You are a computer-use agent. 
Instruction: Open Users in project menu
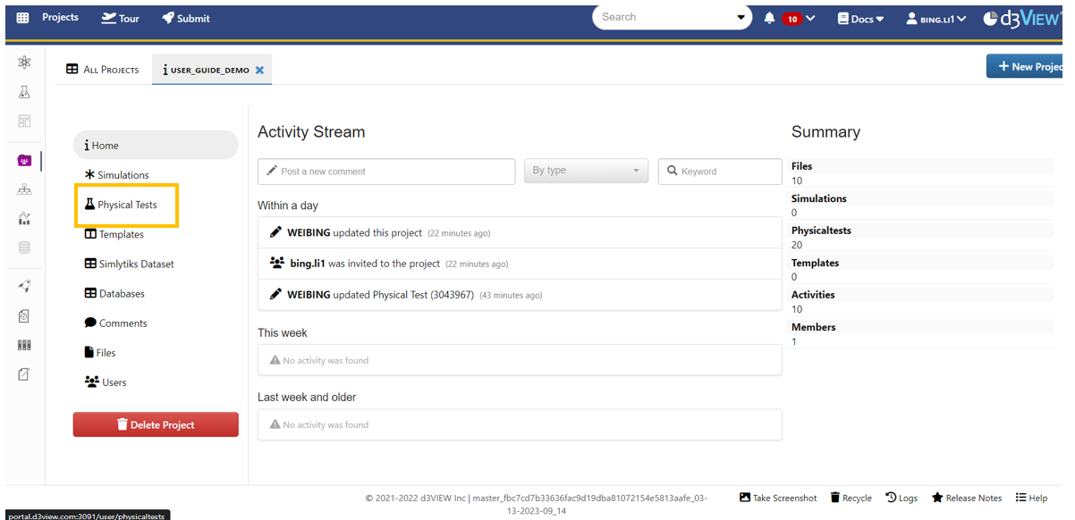click(105, 382)
